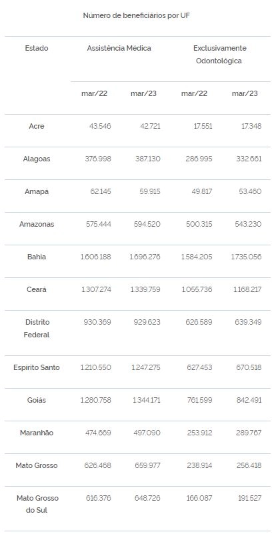Screen dimensions: 276x534
Task: Select the 'Estado' column header
Action: tap(37, 48)
